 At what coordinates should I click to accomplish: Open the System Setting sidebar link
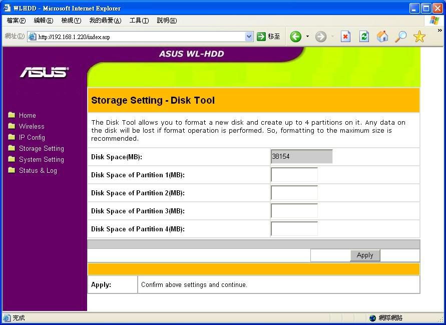(42, 160)
